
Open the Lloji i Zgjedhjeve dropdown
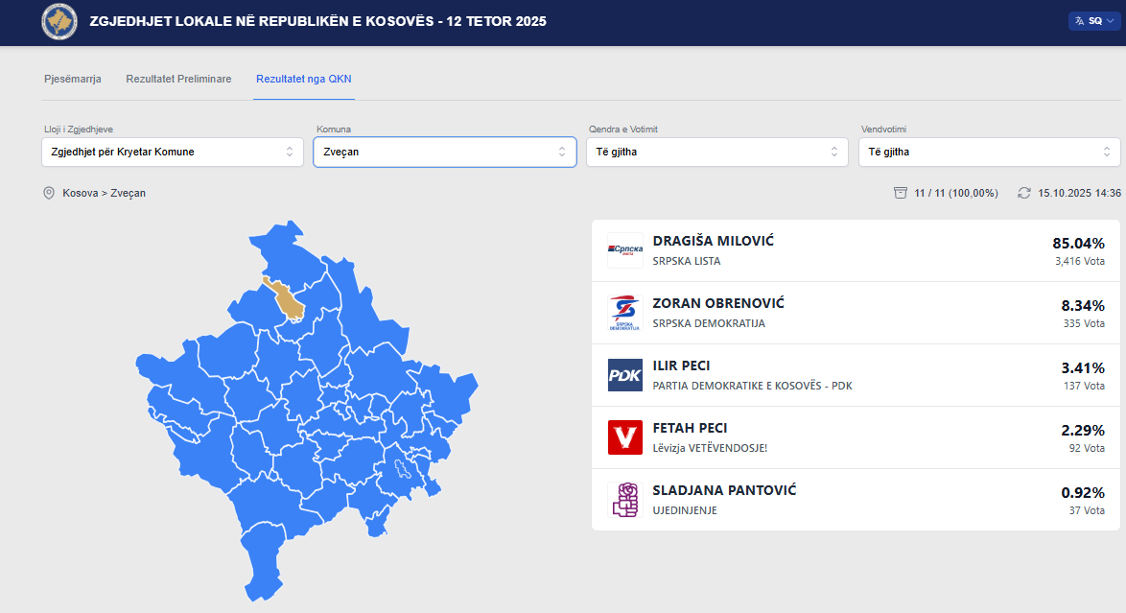pyautogui.click(x=173, y=152)
